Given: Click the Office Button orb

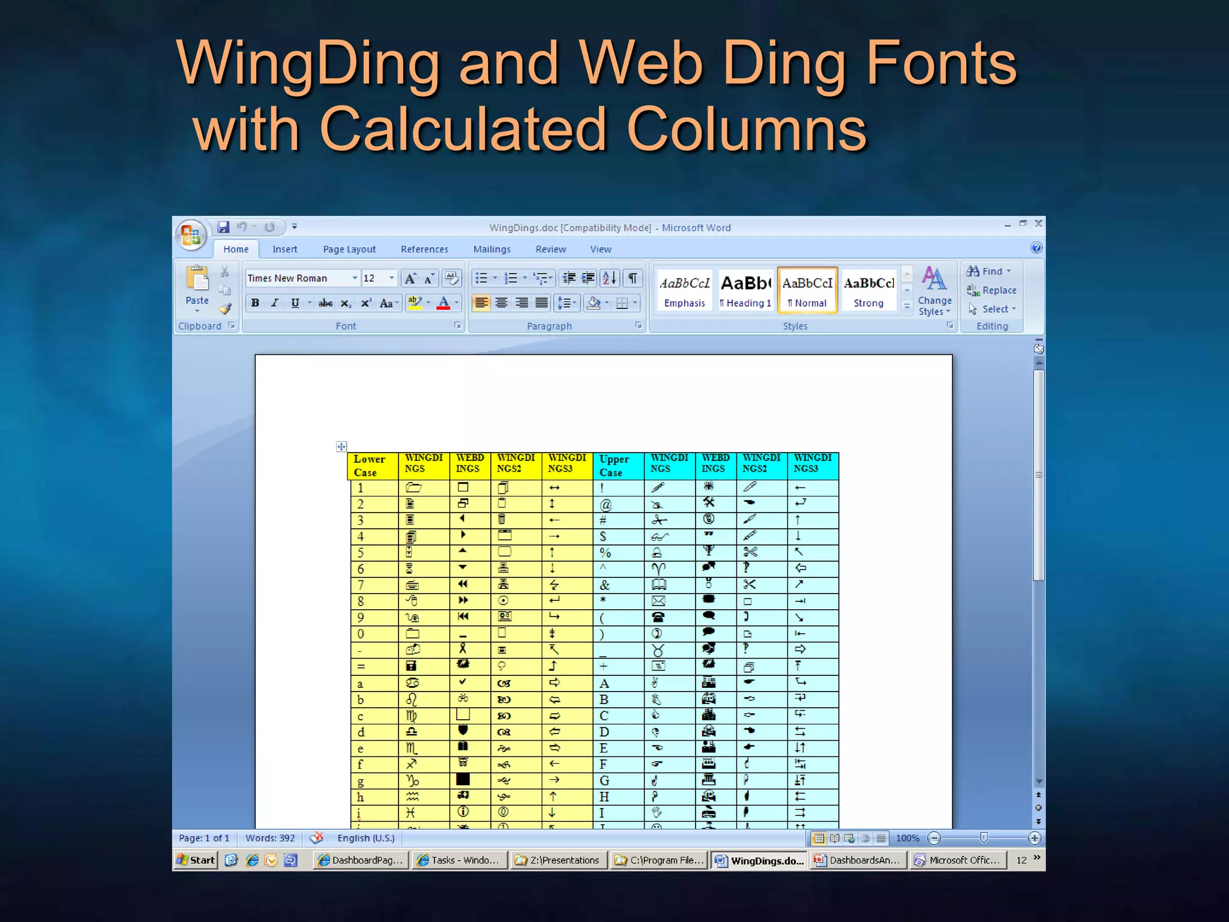Looking at the screenshot, I should click(x=191, y=235).
